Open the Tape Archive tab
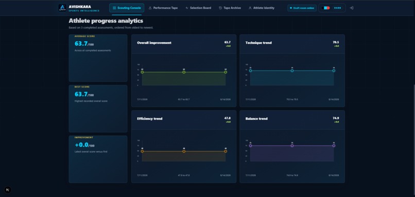The image size is (415, 197). (x=230, y=8)
